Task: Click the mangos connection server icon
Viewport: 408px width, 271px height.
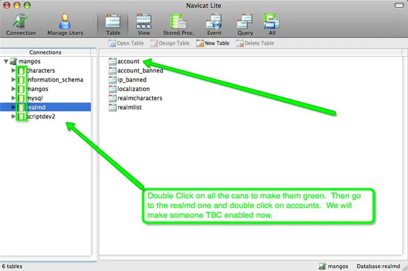Action: point(13,61)
